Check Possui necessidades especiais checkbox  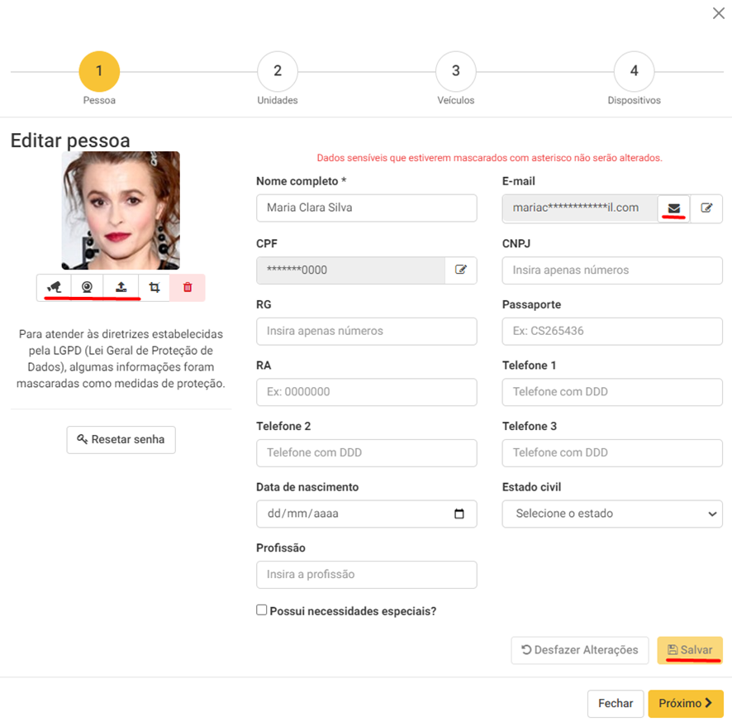coord(261,610)
